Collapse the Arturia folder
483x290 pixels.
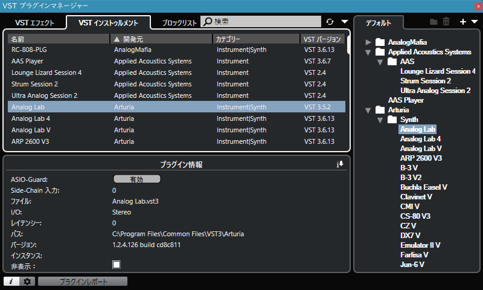pos(368,110)
